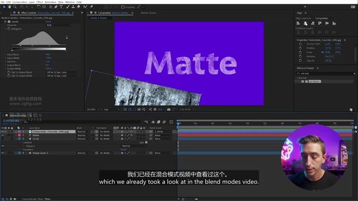Image resolution: width=358 pixels, height=201 pixels.
Task: Select the Pen tool
Action: (56, 7)
